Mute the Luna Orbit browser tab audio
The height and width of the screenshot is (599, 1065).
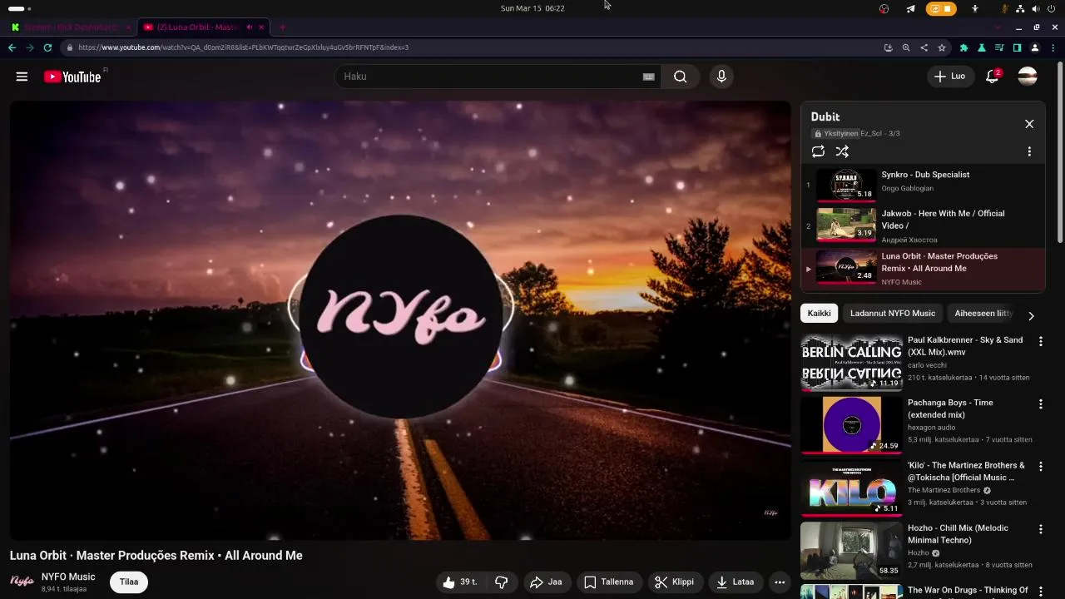(249, 27)
